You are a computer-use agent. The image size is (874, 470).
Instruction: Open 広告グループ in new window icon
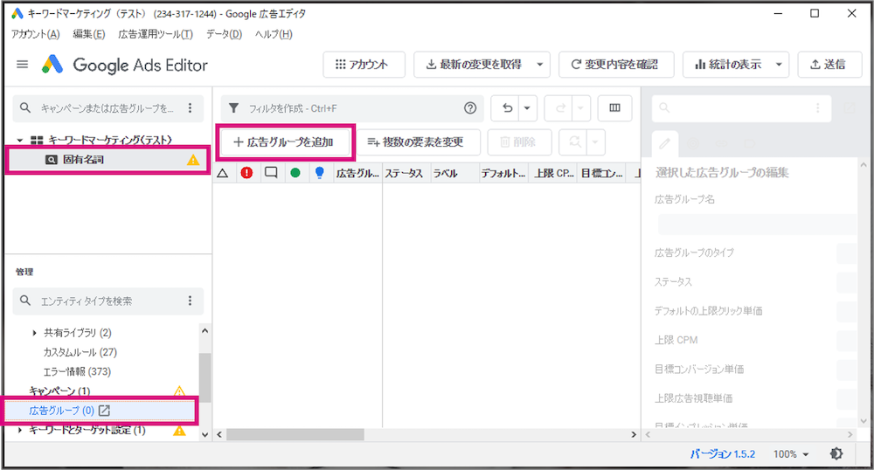(x=104, y=411)
